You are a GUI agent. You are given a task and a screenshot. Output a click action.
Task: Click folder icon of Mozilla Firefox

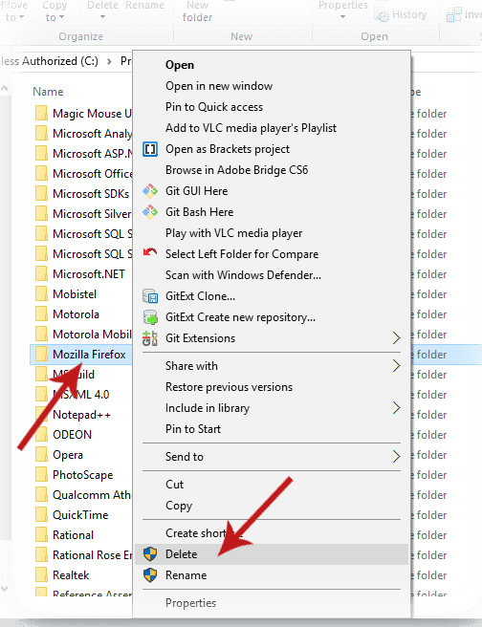pos(41,355)
